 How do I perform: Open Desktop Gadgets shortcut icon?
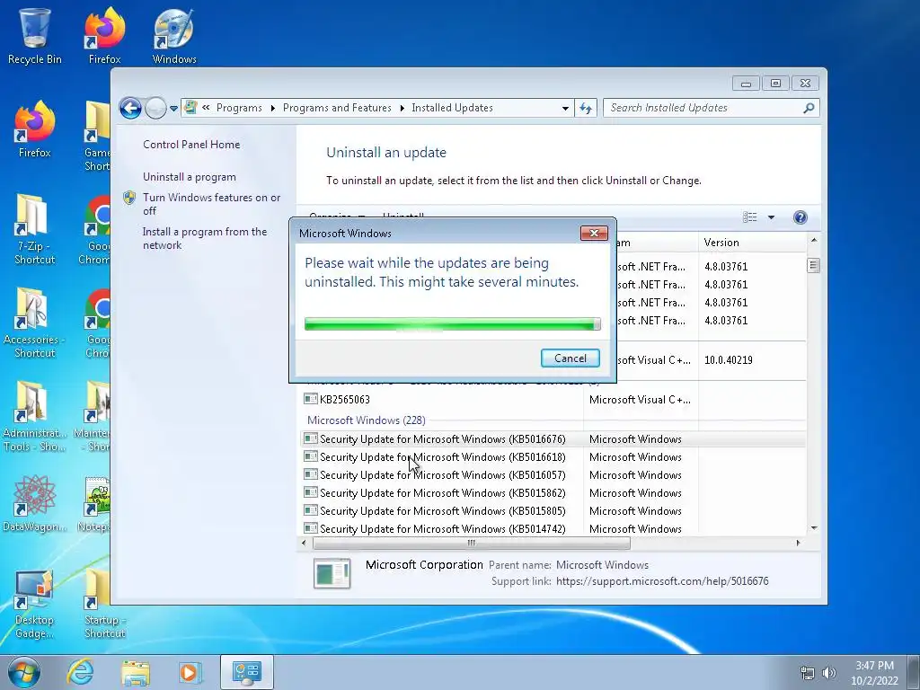(x=34, y=605)
